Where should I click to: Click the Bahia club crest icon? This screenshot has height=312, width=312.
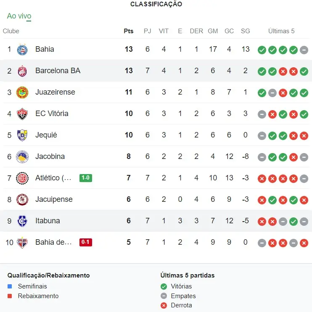(x=22, y=50)
